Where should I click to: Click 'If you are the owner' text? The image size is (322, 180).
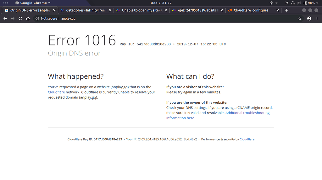point(197,102)
